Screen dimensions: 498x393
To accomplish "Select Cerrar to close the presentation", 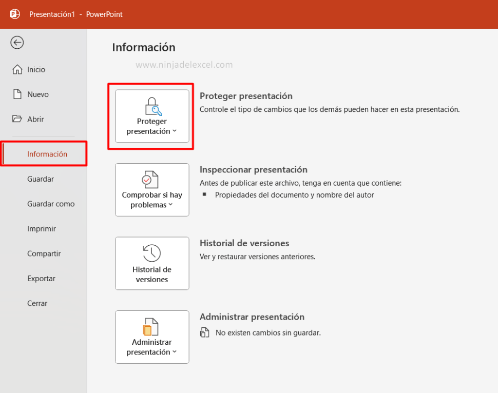I will click(37, 303).
